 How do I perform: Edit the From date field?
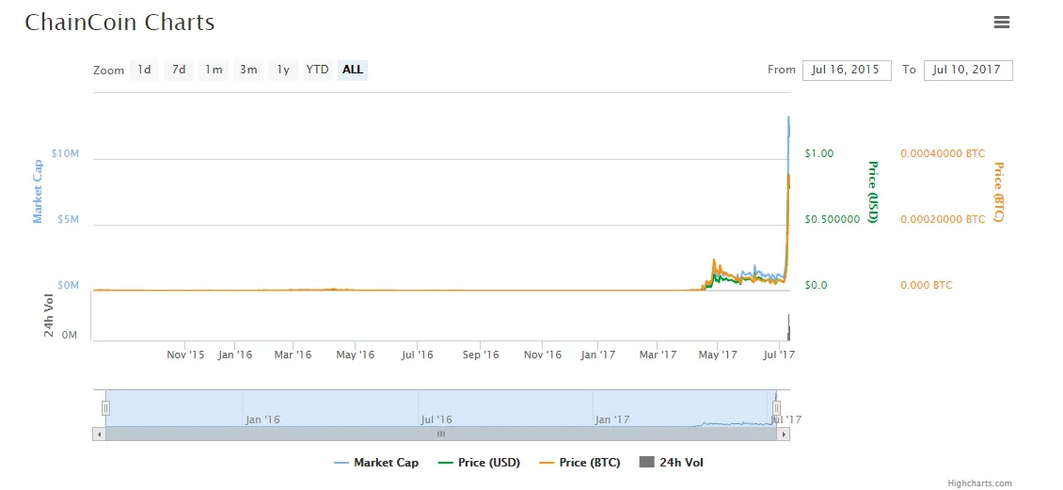[847, 70]
